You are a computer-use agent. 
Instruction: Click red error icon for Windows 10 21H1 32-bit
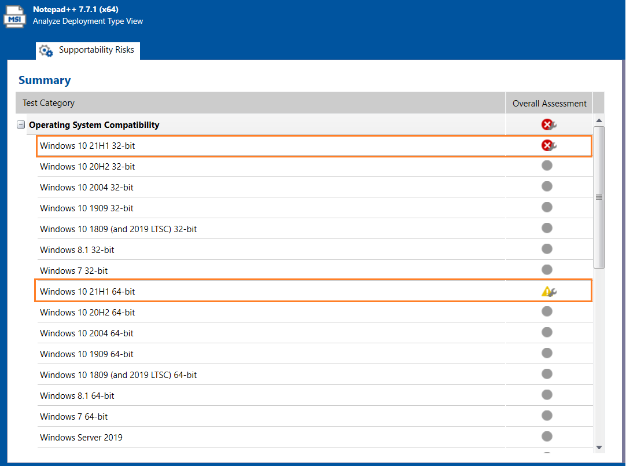pos(548,145)
